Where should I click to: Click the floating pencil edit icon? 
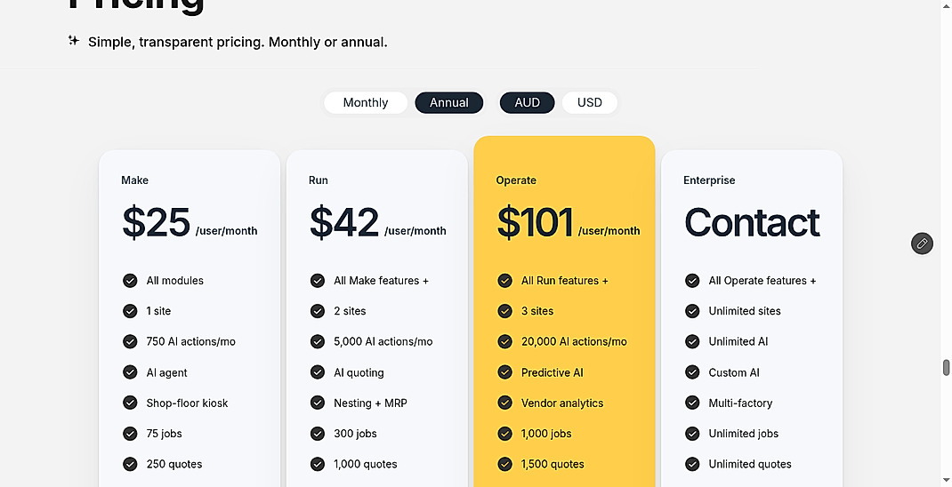coord(922,244)
